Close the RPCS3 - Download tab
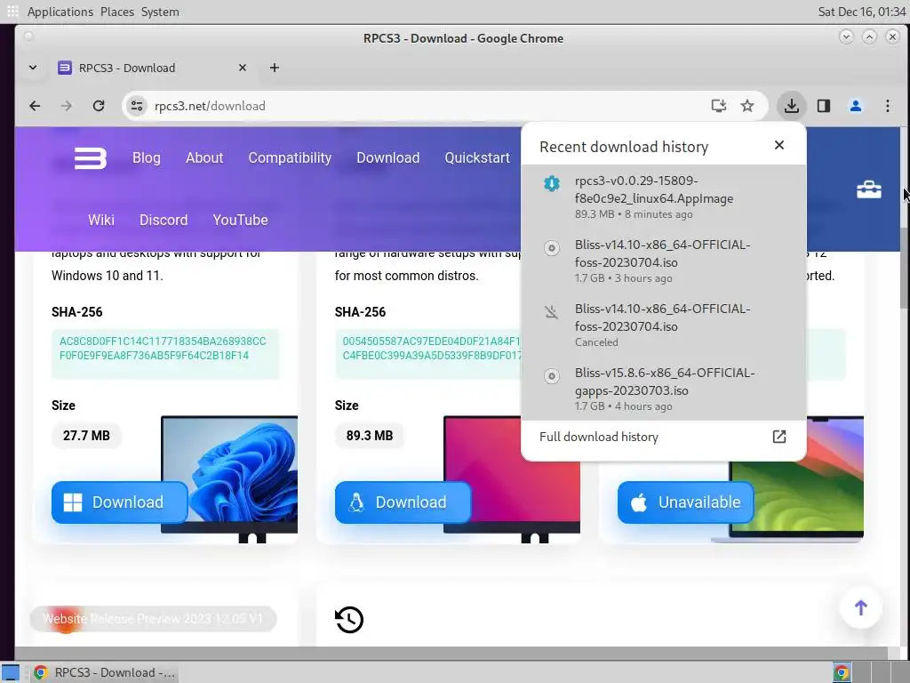 (243, 68)
